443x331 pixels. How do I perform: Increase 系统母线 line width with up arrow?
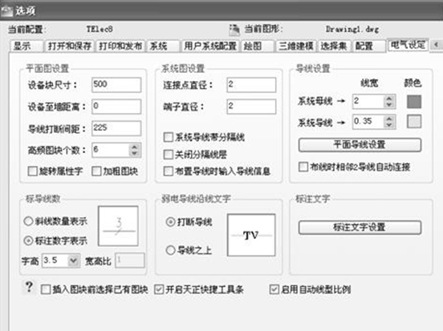coord(389,99)
